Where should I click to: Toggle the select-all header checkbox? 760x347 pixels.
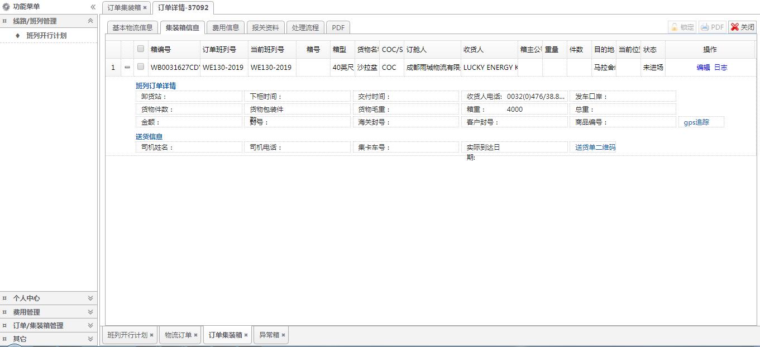[x=141, y=49]
